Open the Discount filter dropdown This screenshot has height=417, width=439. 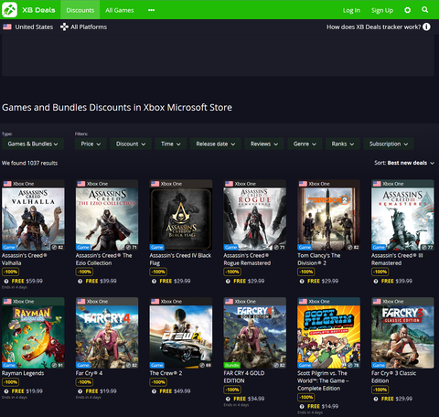tap(131, 144)
